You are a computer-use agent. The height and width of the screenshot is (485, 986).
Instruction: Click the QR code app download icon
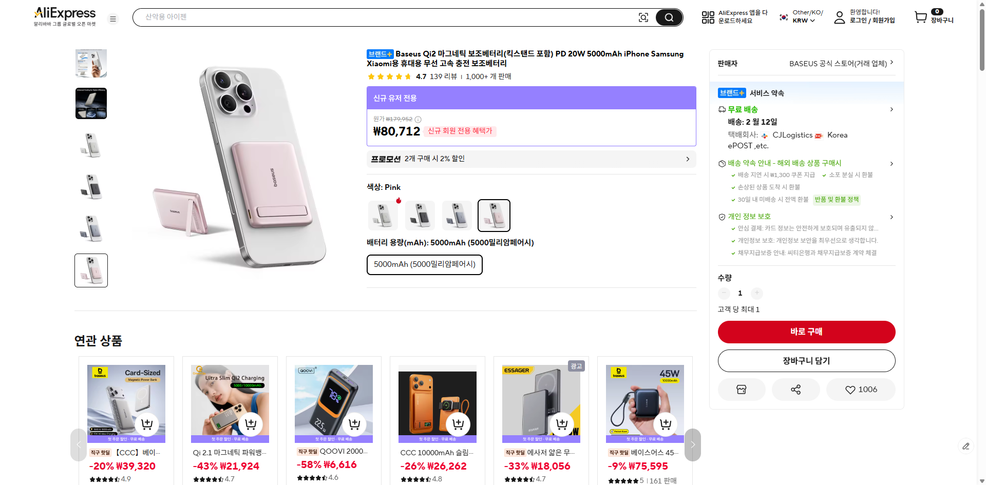click(x=708, y=17)
